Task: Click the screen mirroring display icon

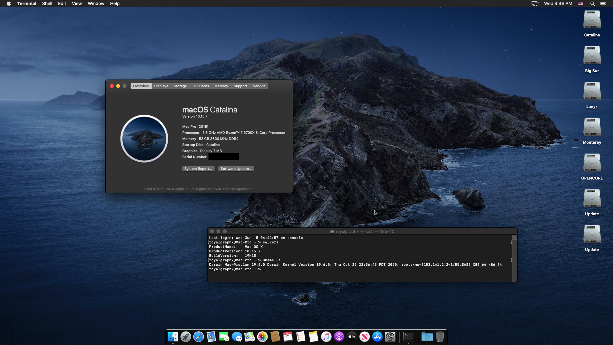Action: pos(535,4)
